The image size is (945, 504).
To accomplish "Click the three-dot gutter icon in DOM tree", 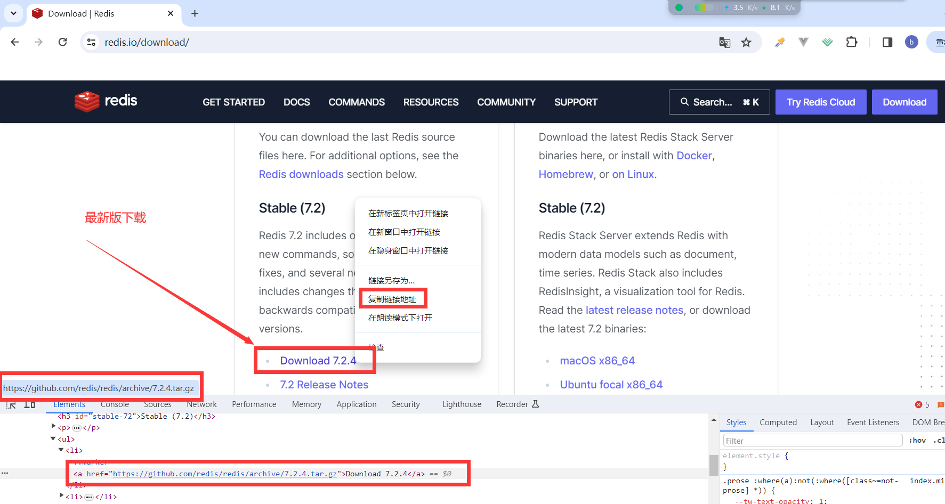I will (5, 473).
